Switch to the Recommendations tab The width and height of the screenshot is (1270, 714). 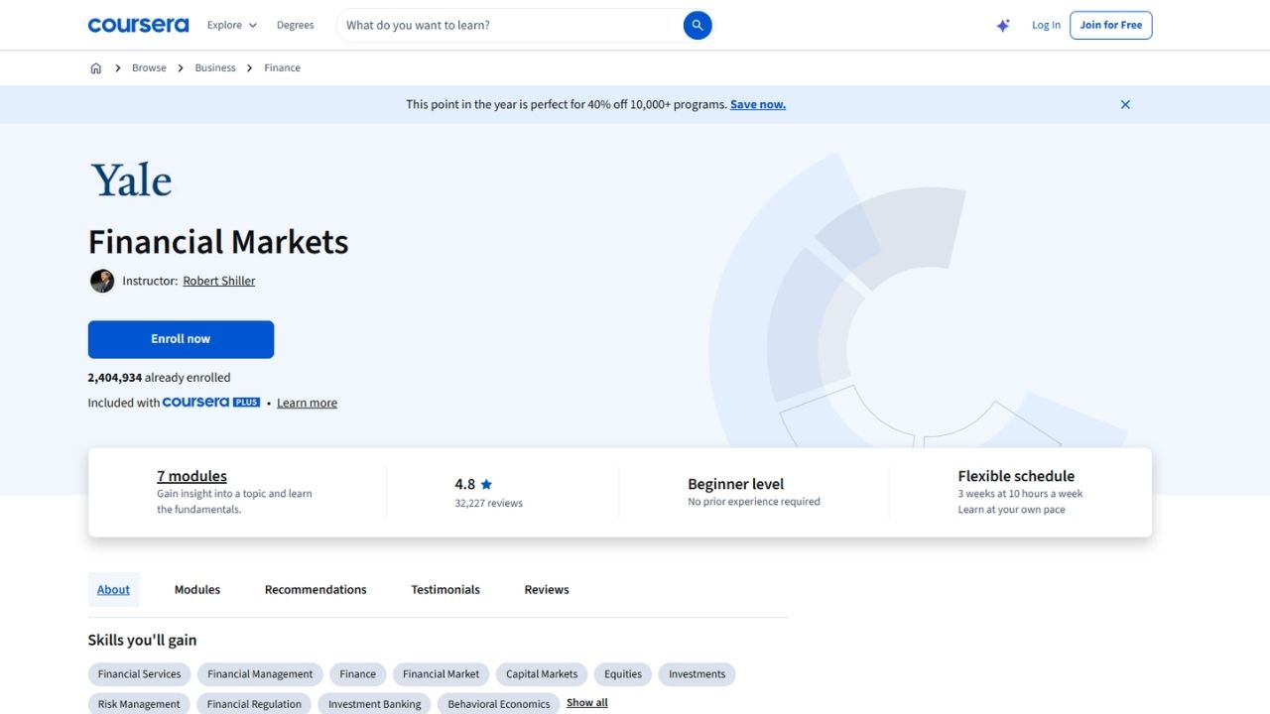(x=316, y=589)
